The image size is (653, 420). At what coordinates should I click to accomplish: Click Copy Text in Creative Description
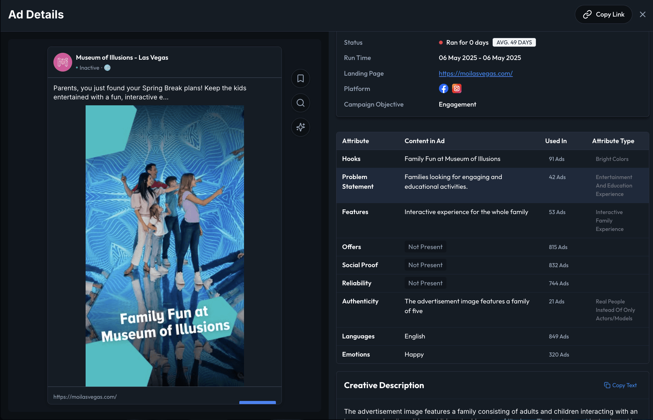pos(620,385)
